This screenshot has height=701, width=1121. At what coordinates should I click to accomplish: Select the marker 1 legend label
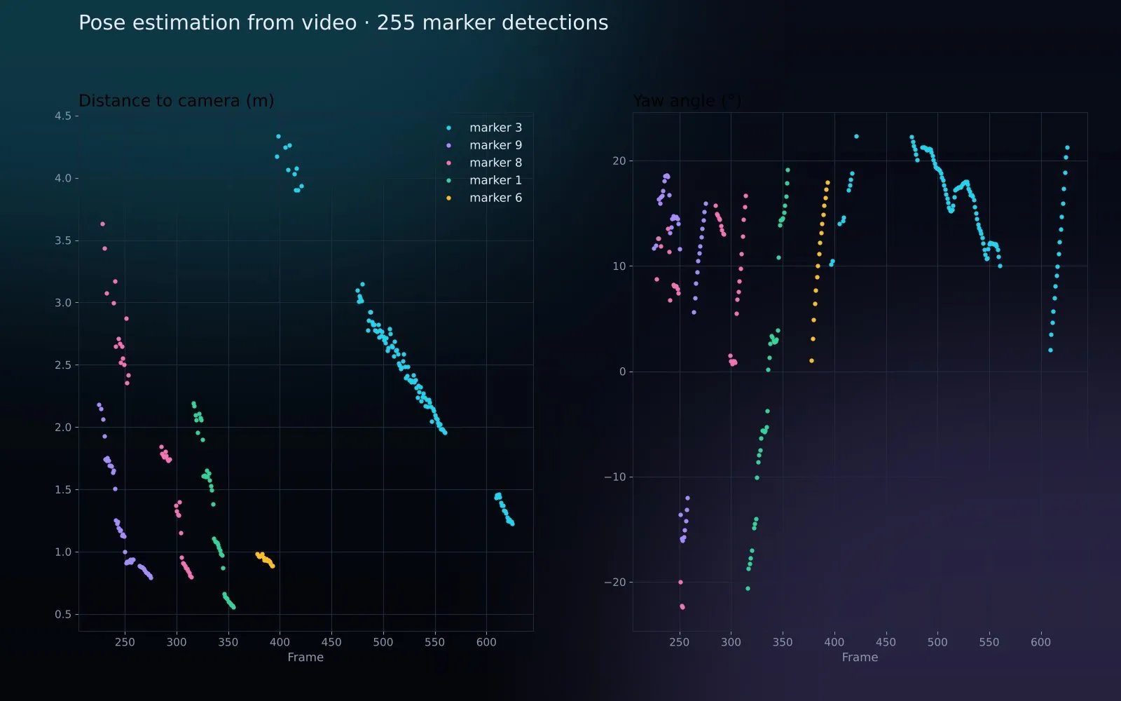click(495, 180)
